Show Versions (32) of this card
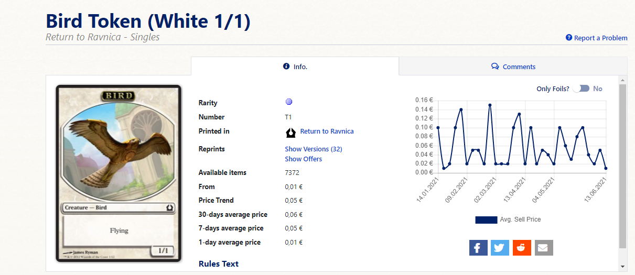Viewport: 635px width, 275px height. (314, 149)
